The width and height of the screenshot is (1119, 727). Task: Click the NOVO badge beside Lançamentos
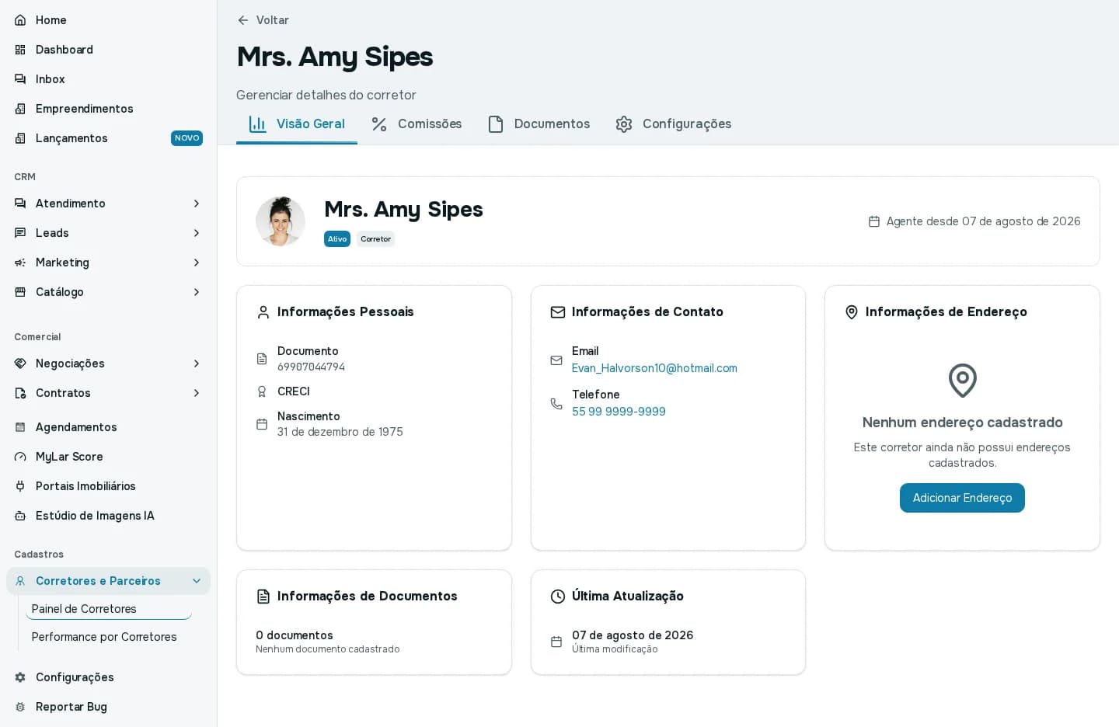pos(186,138)
